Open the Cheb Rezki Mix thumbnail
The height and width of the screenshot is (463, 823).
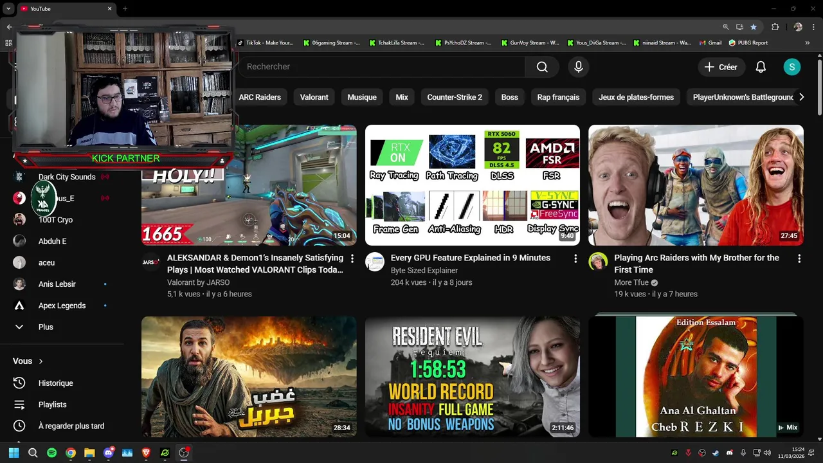point(696,376)
